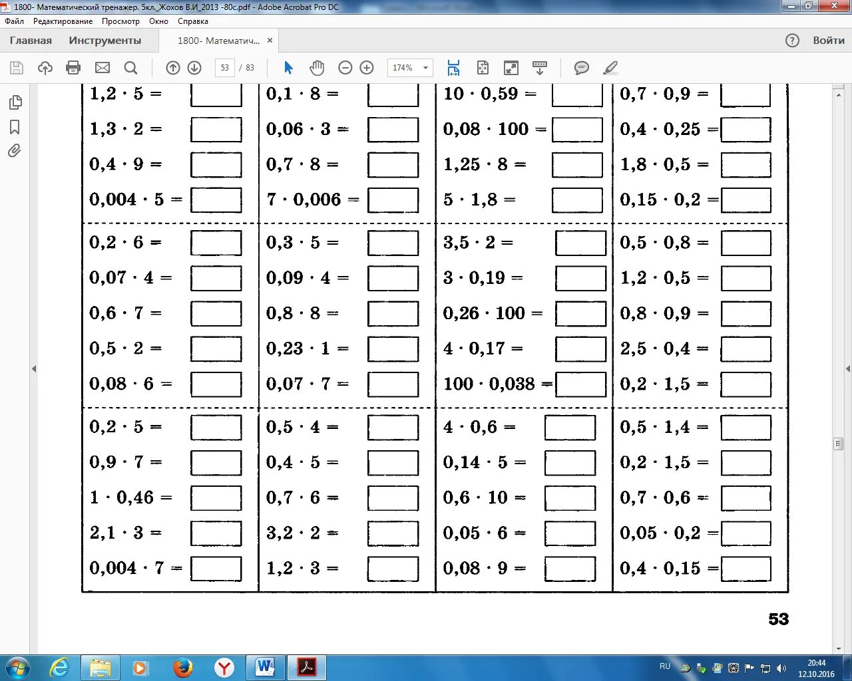Click the expression 0,4 · 0,15 =
This screenshot has height=681, width=852.
tap(669, 568)
